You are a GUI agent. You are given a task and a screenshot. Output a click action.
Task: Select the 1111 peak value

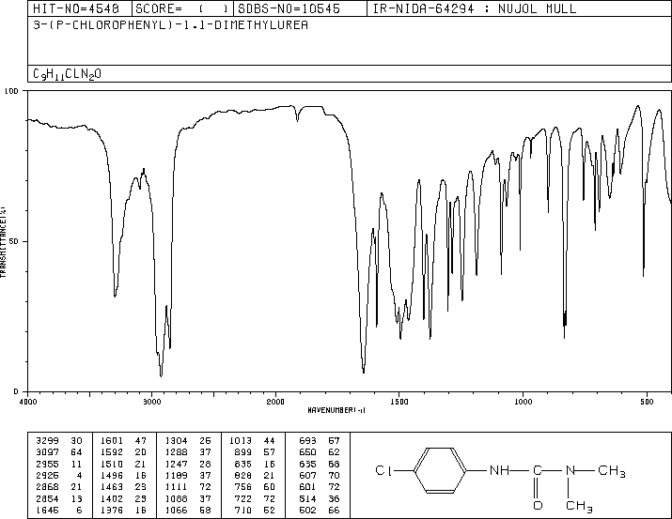[176, 487]
